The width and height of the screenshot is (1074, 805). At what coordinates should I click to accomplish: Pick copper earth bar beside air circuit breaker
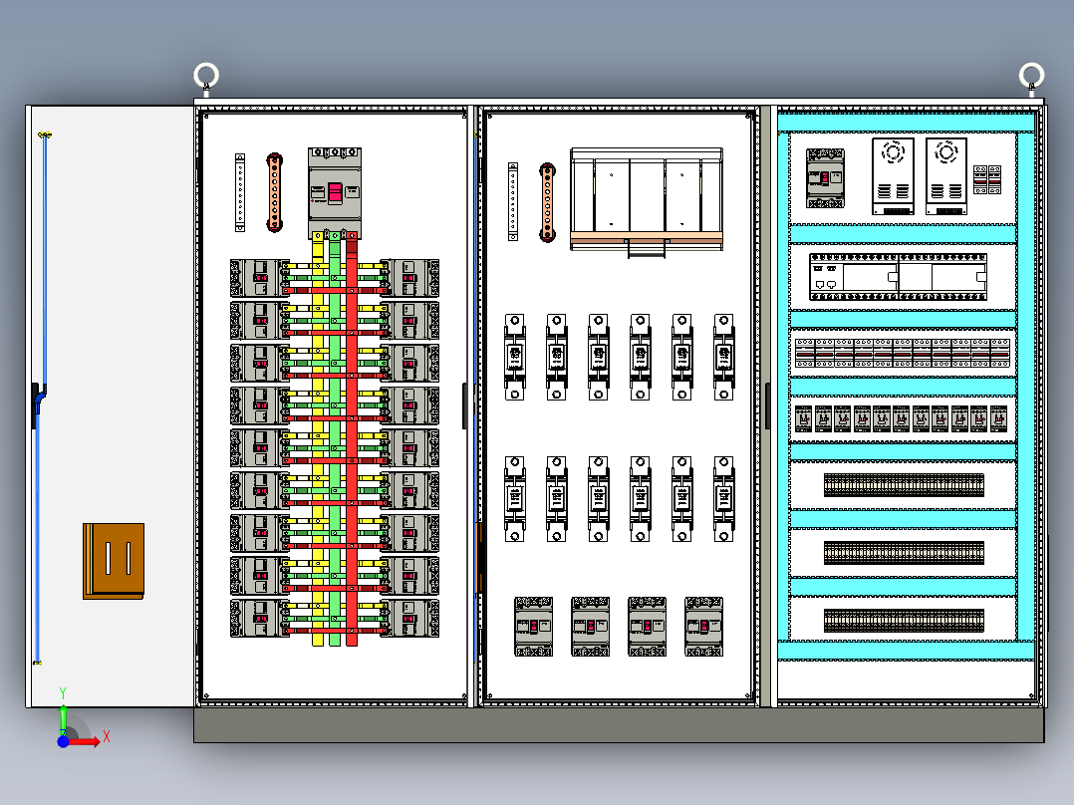click(x=547, y=202)
